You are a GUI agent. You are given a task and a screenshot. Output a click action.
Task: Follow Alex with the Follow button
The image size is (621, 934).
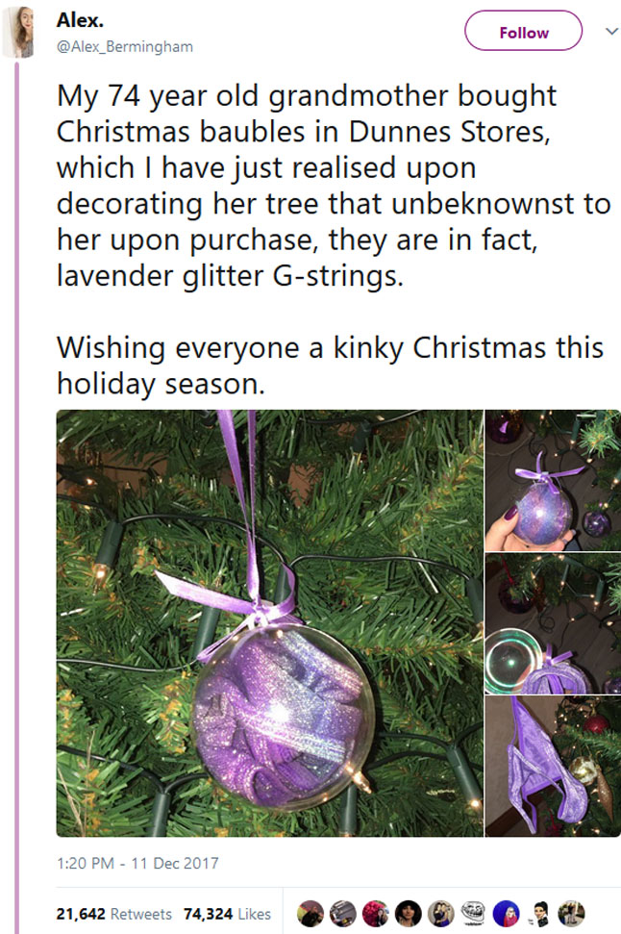coord(523,31)
